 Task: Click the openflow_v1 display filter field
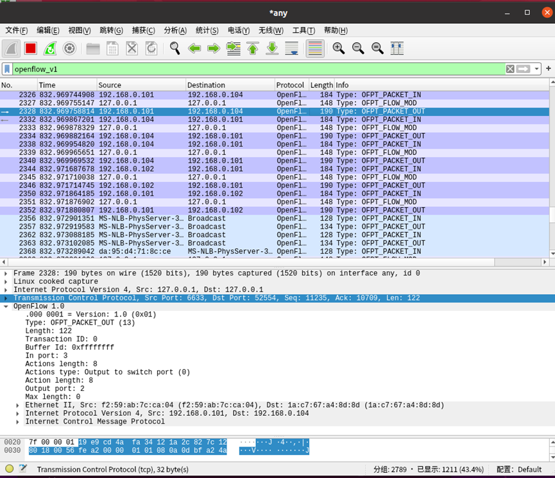coord(257,69)
